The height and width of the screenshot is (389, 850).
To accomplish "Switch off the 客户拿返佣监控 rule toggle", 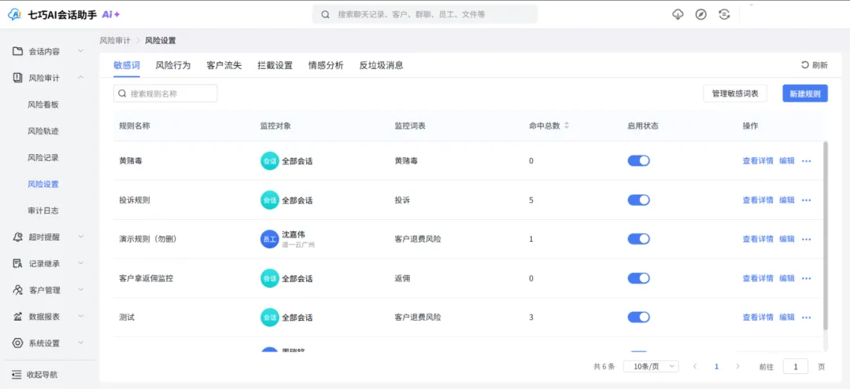I will (638, 278).
